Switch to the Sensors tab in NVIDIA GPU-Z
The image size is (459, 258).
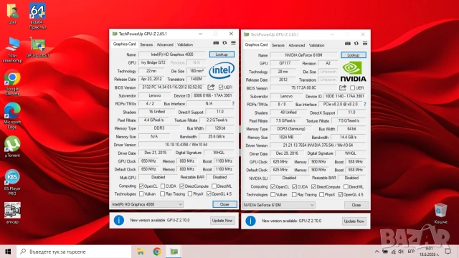coord(278,45)
